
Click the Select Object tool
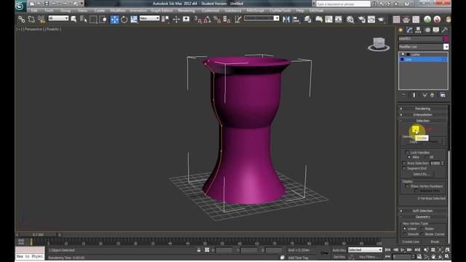74,20
